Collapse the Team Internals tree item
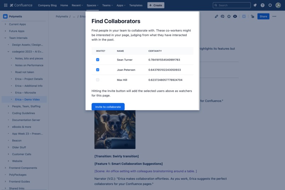Viewport: 285px width, 190px height. pos(5,38)
